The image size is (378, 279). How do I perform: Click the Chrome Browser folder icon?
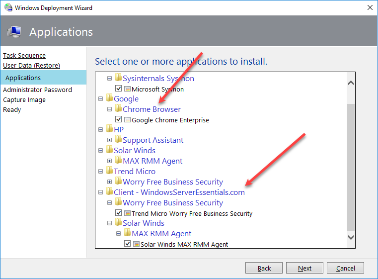point(118,109)
